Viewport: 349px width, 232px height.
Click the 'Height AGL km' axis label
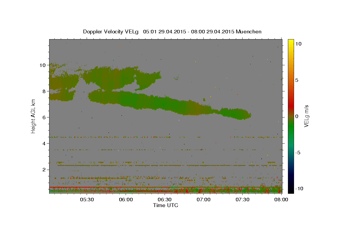33,116
